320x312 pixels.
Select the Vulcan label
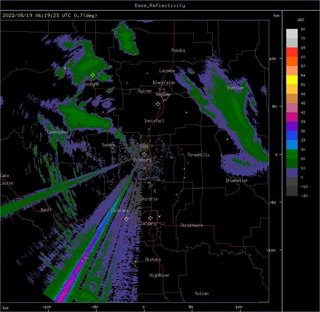click(x=202, y=293)
